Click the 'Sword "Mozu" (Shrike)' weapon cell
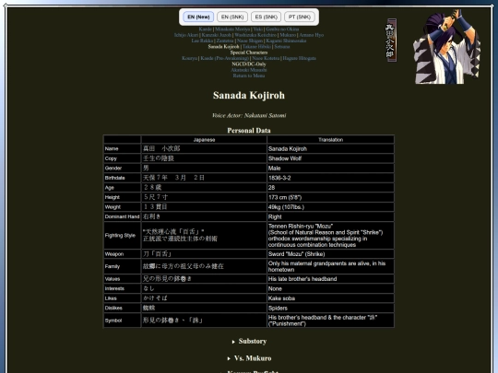 point(330,254)
